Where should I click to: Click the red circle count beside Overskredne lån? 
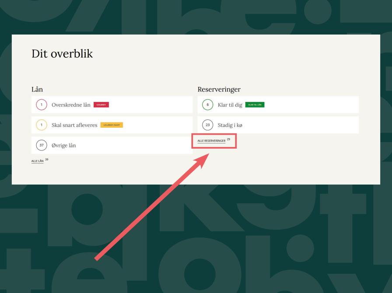tap(41, 105)
